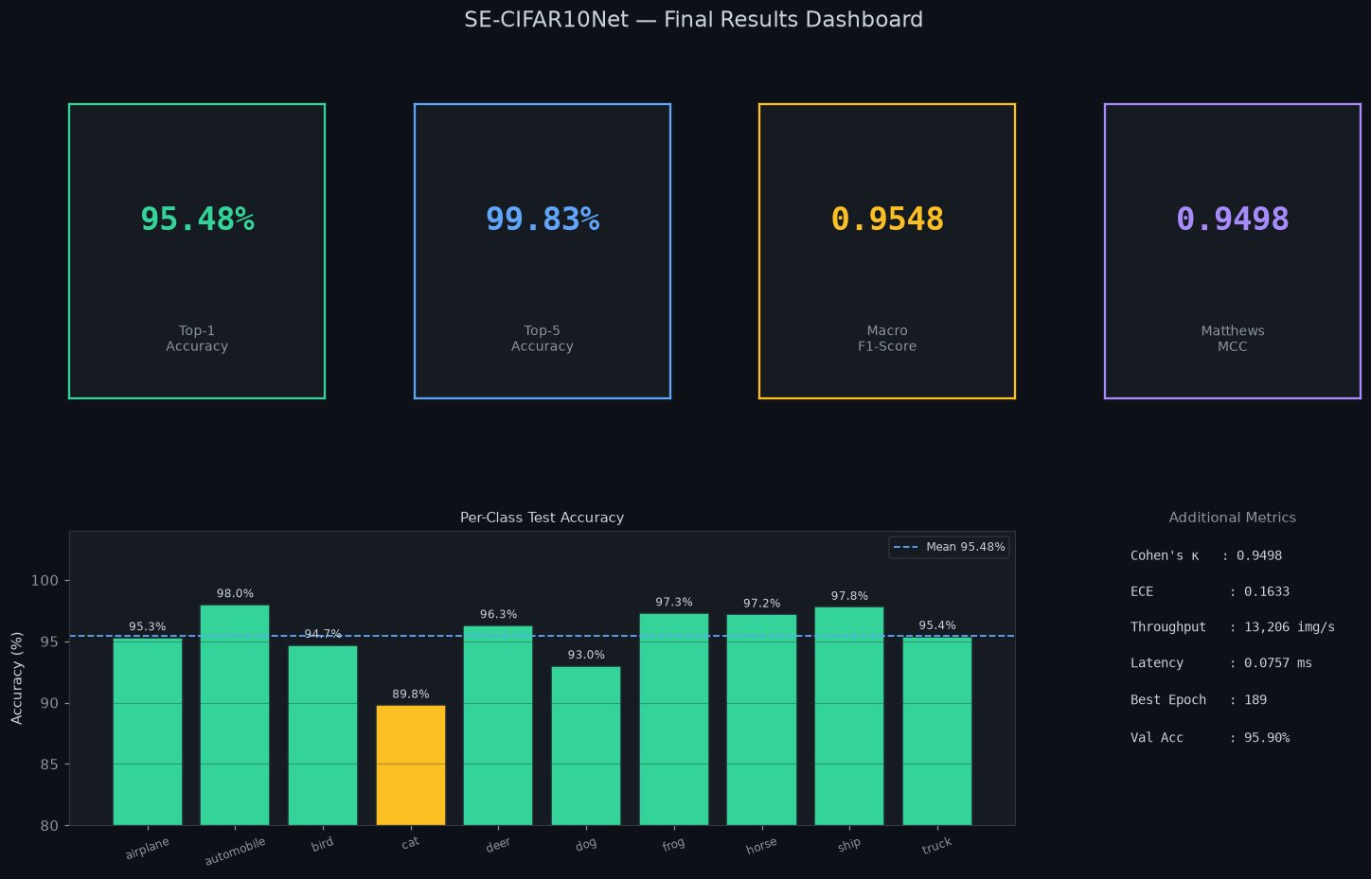
Task: Click the cat x-axis label
Action: click(x=411, y=842)
